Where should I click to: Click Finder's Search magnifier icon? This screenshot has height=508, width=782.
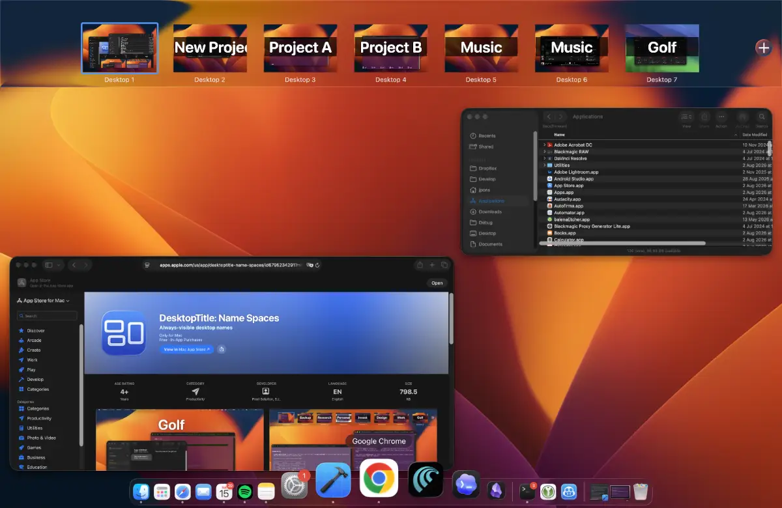762,117
